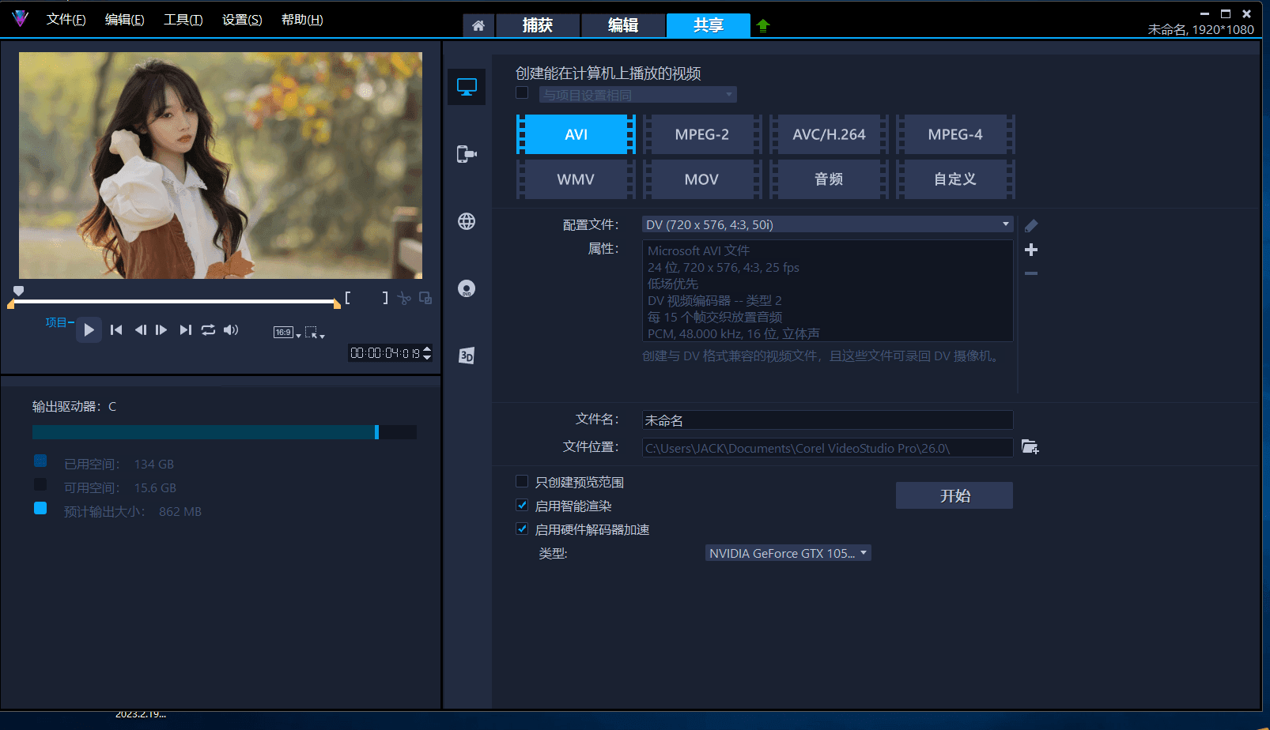This screenshot has width=1270, height=730.
Task: Open the DV configuration profile dropdown
Action: point(826,224)
